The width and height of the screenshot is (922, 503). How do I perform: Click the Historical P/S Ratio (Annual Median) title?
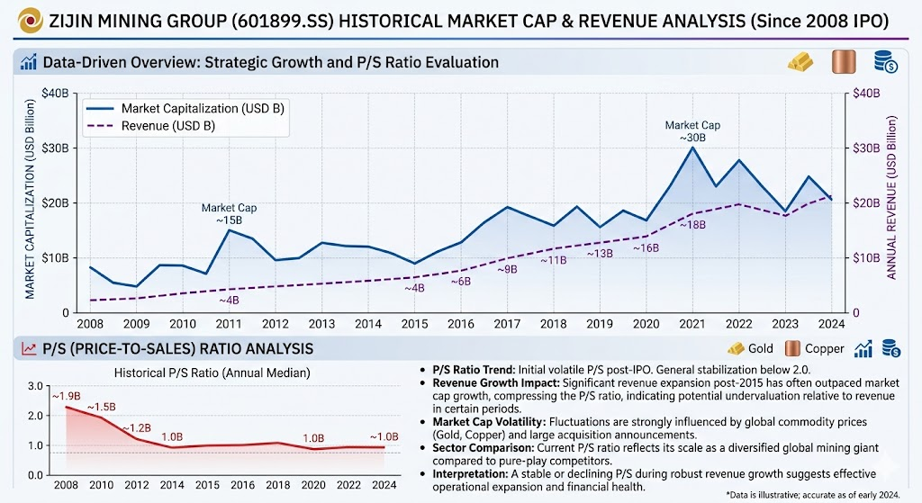point(212,373)
